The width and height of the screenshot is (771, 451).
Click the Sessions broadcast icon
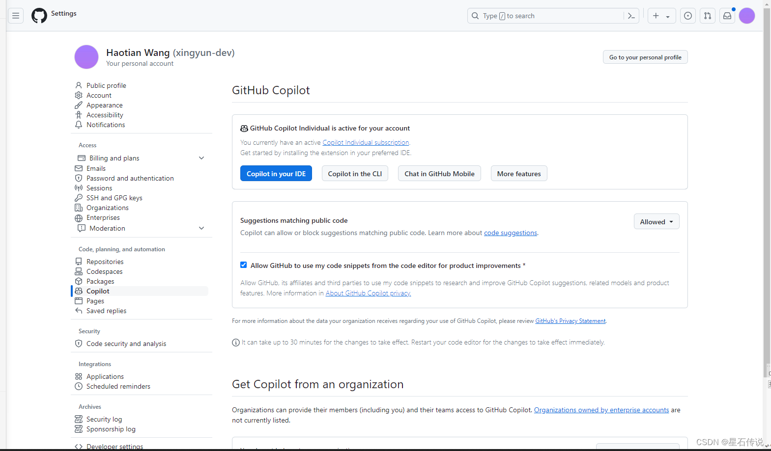[79, 188]
